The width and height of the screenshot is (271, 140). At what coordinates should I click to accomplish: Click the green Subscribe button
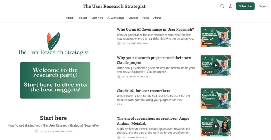click(x=245, y=6)
